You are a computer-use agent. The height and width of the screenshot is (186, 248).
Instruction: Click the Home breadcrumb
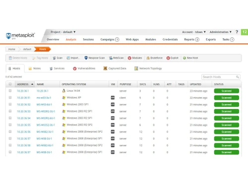click(x=11, y=49)
